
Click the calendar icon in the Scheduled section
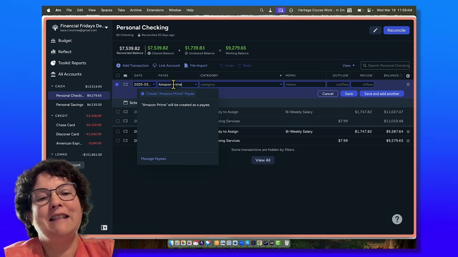(125, 103)
